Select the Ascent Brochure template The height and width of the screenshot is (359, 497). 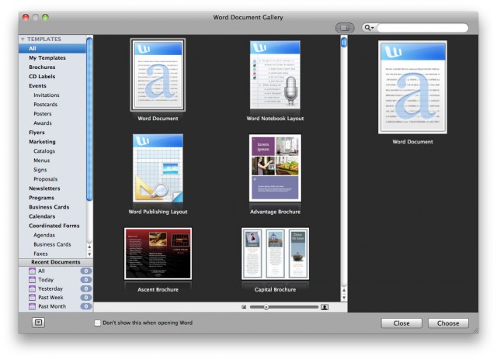coord(158,254)
